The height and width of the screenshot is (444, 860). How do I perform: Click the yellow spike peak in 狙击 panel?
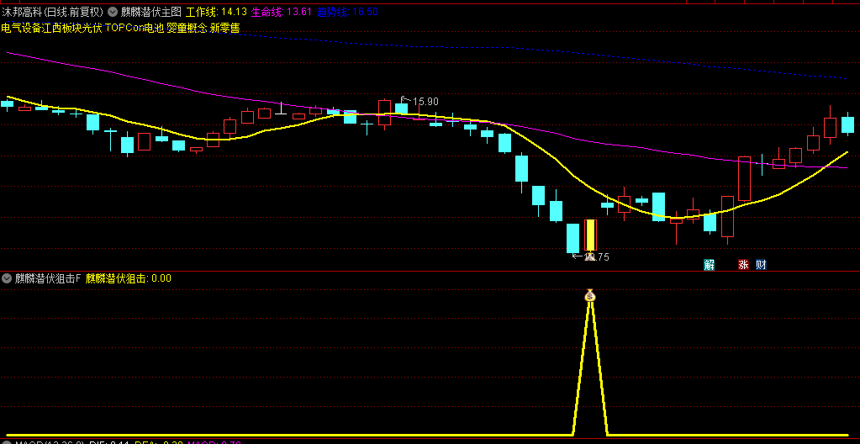[590, 303]
